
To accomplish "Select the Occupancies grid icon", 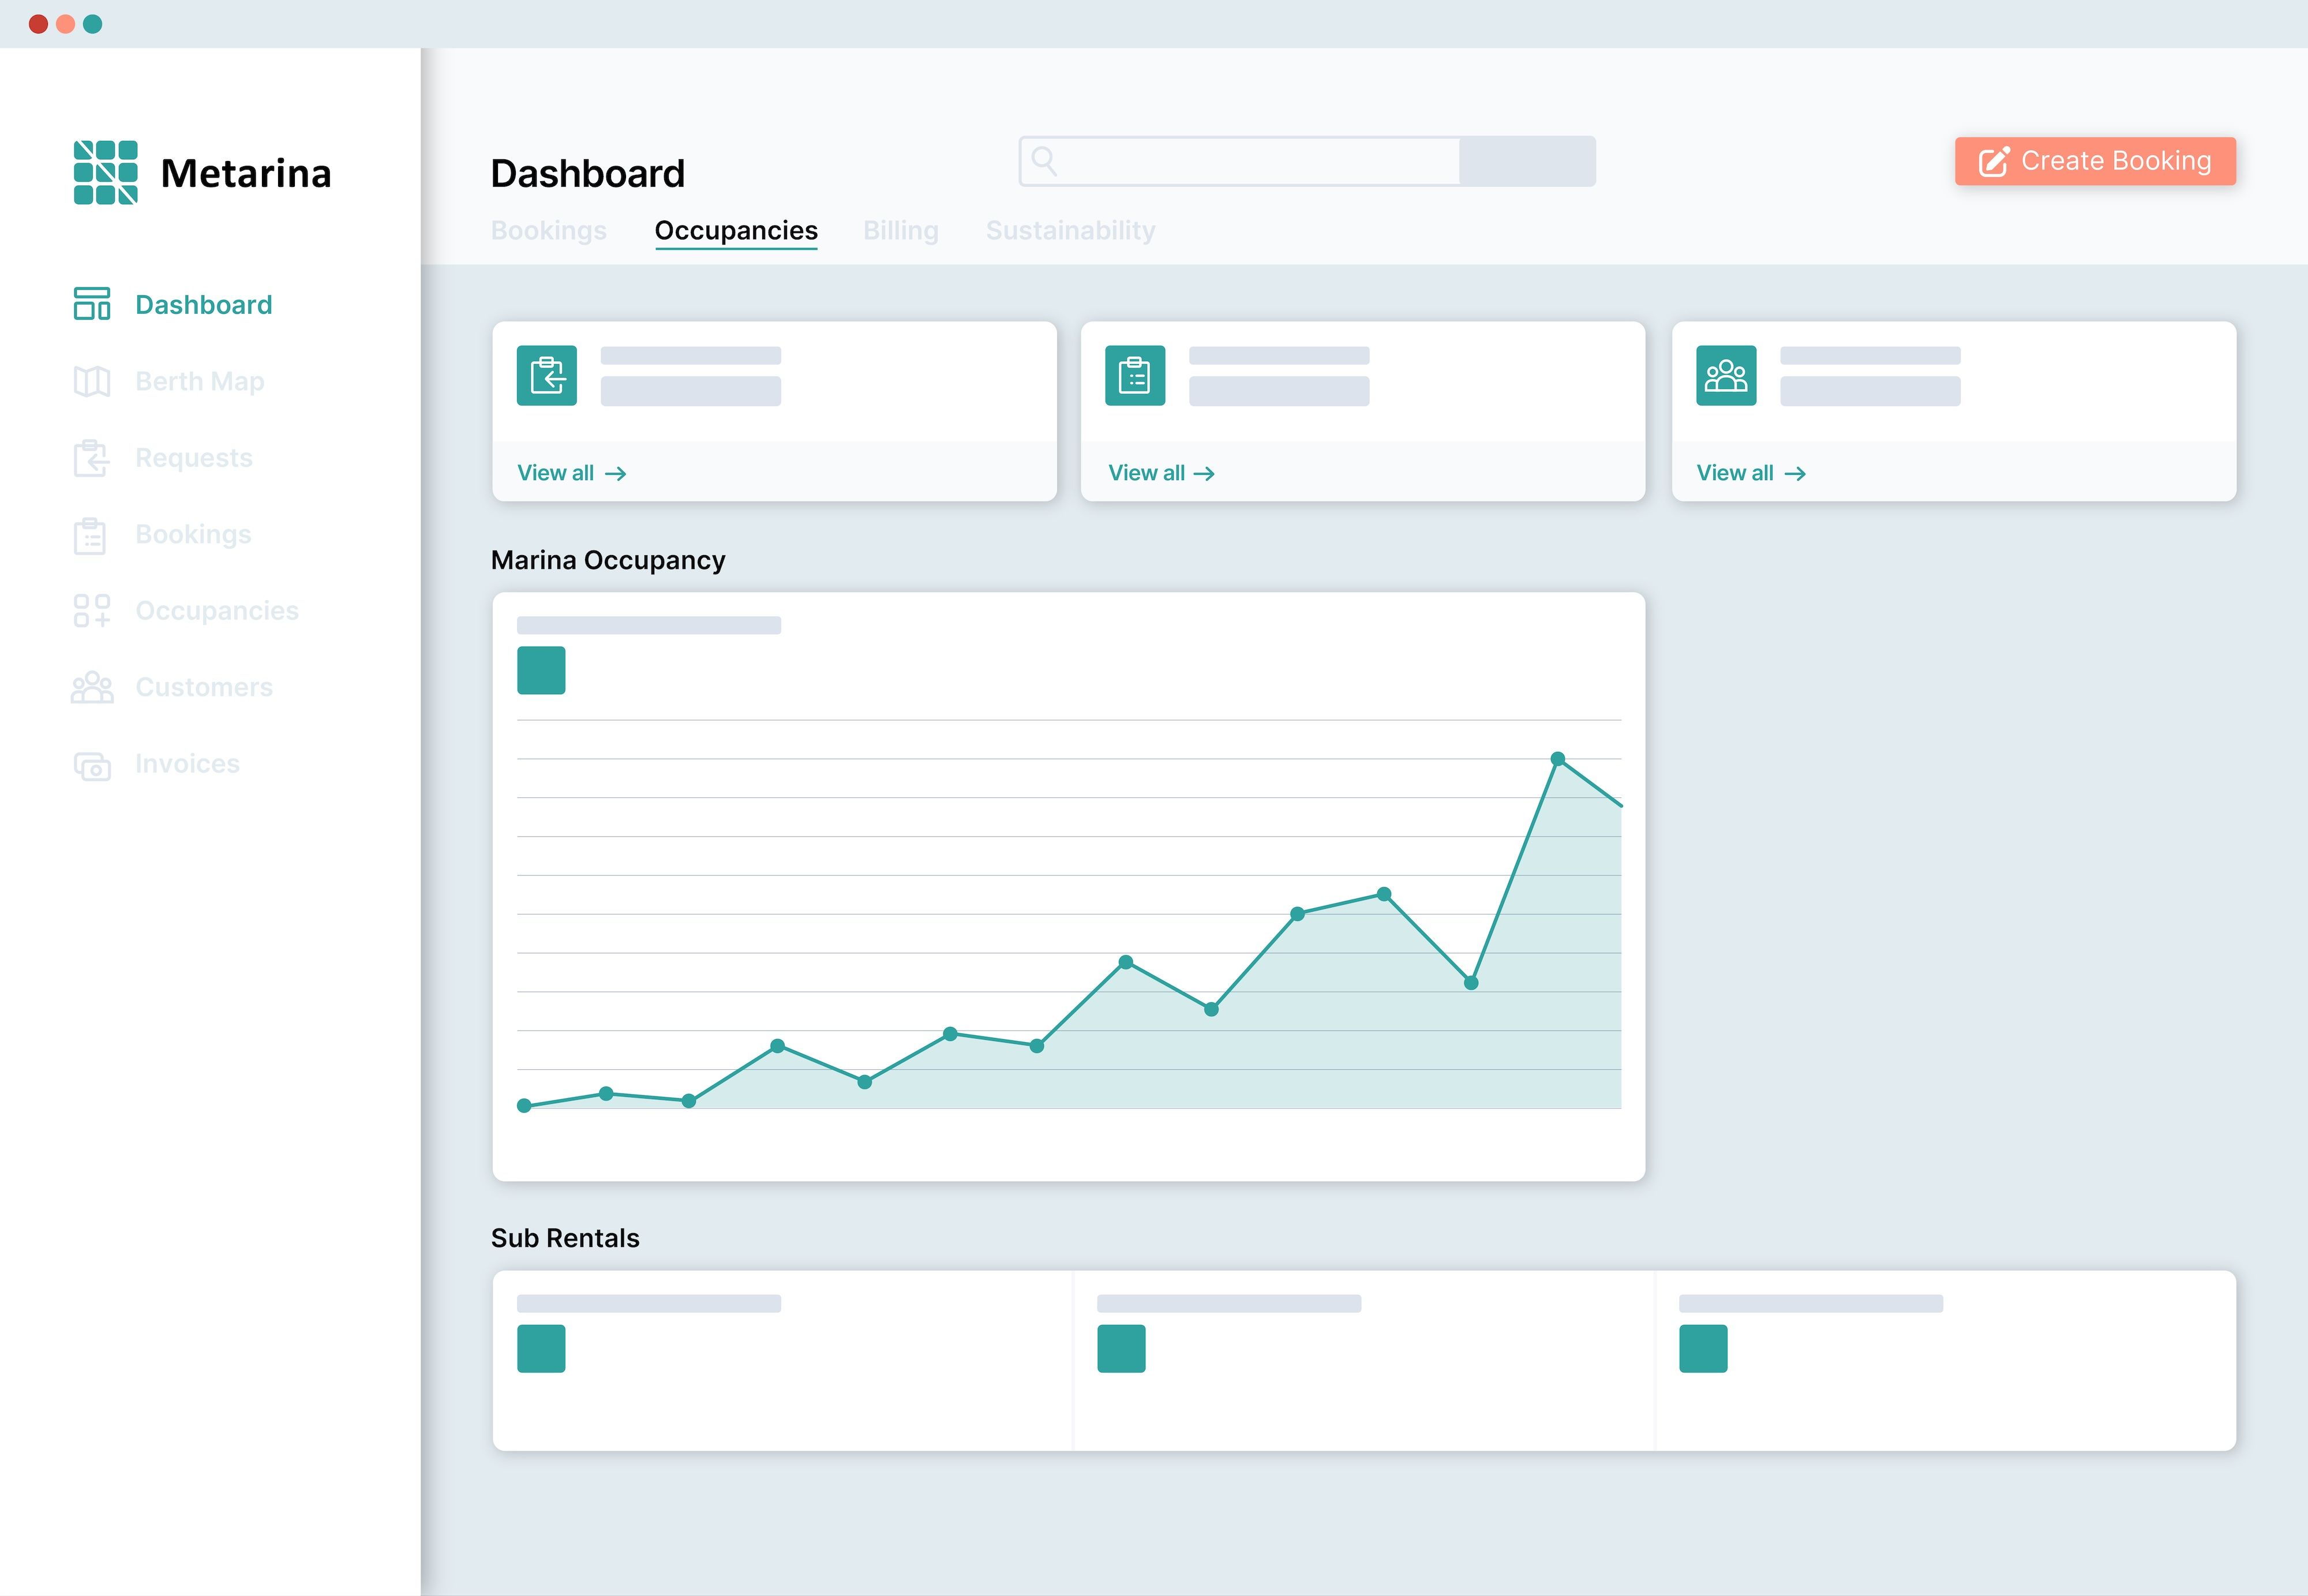I will point(91,610).
